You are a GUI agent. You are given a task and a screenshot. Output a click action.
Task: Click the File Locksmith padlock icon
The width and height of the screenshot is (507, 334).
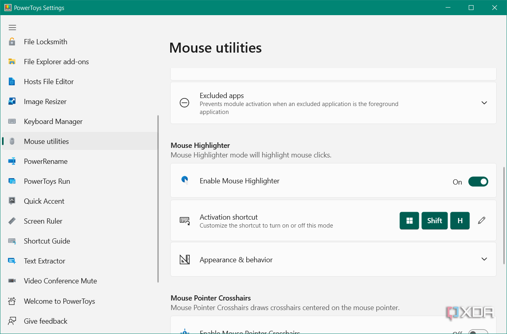[x=12, y=41]
